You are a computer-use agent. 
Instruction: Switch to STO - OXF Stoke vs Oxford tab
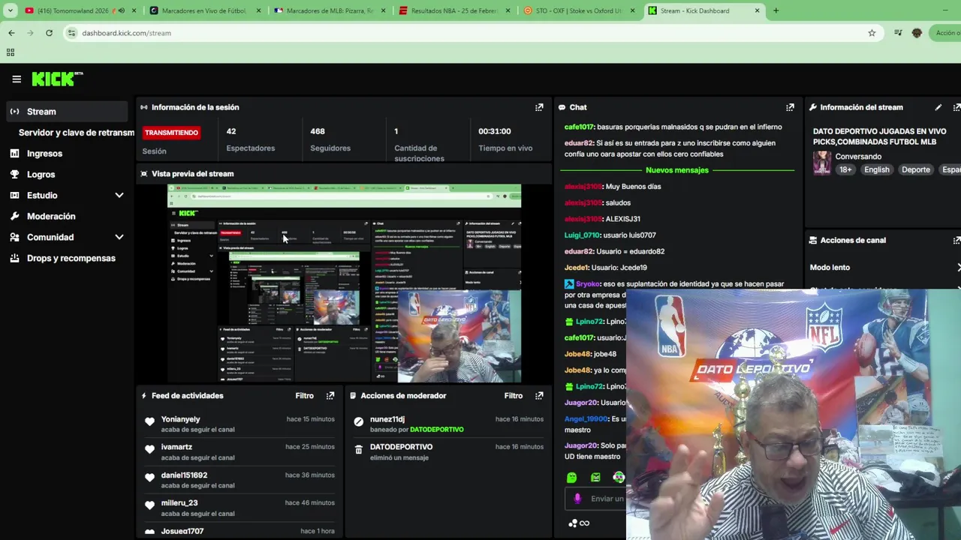[x=579, y=10]
